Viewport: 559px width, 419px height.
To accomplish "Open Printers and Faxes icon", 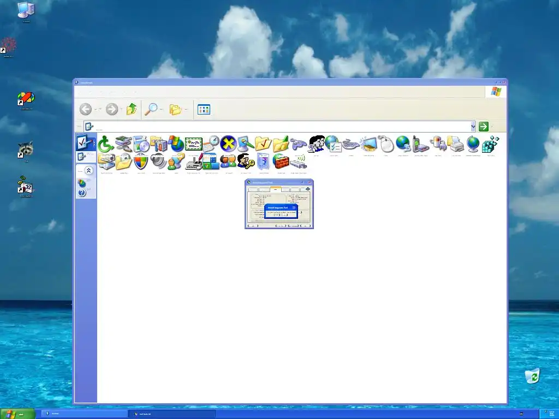I will (x=456, y=144).
